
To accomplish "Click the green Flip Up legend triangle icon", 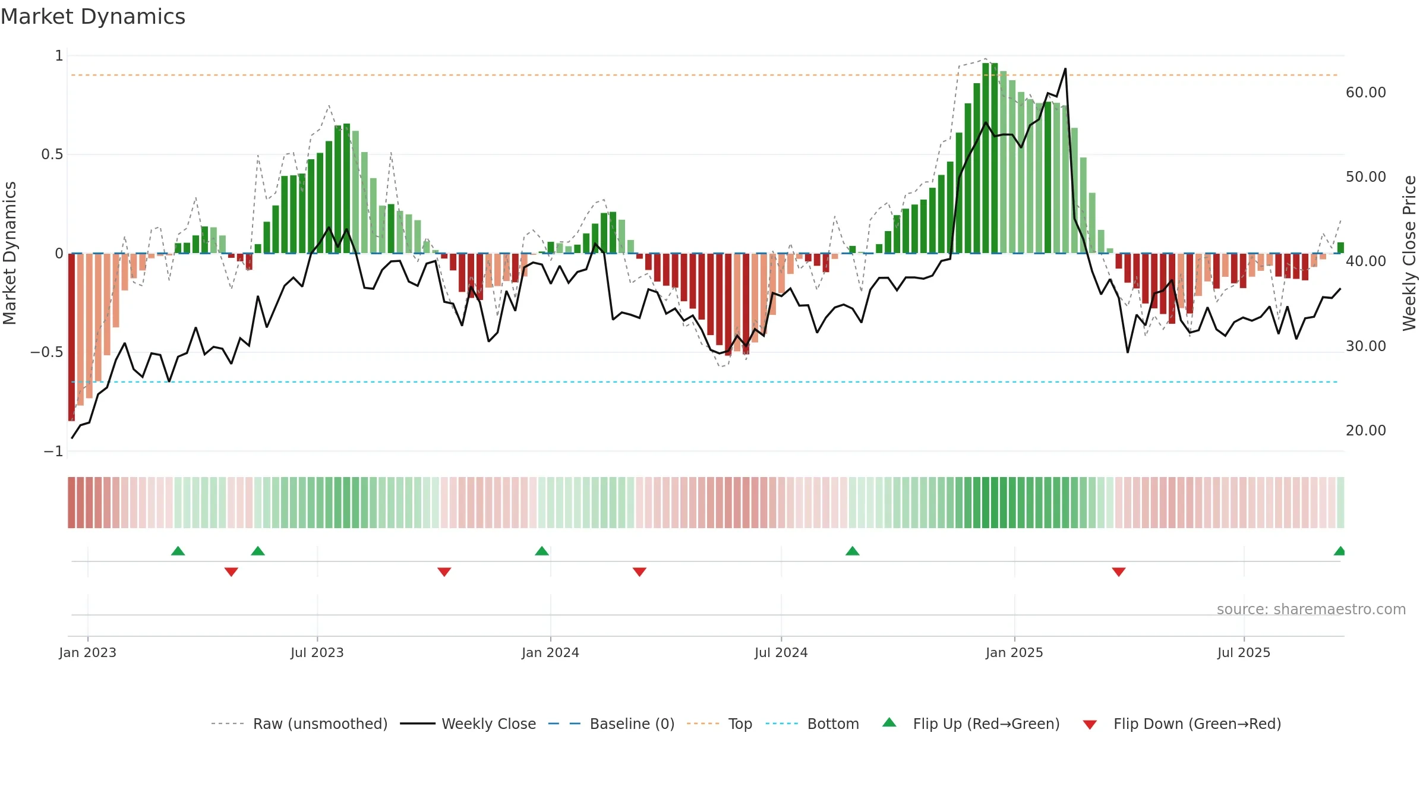I will tap(889, 722).
